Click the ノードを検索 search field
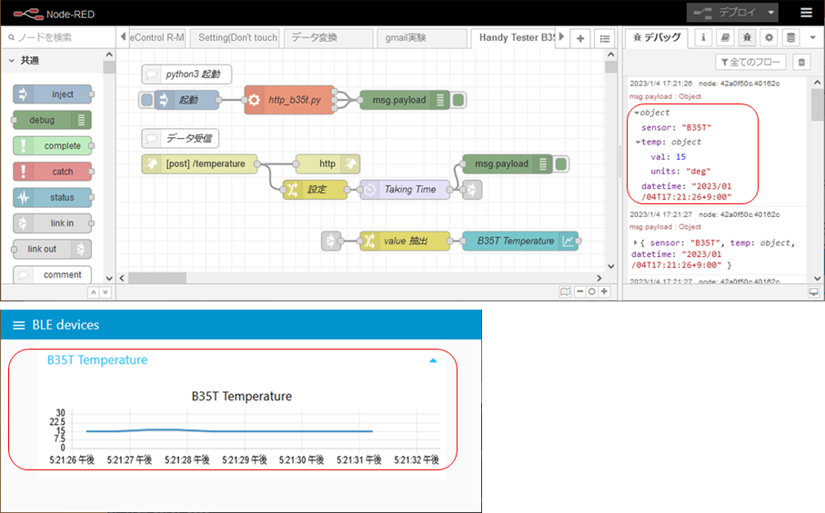The width and height of the screenshot is (825, 513). click(59, 37)
